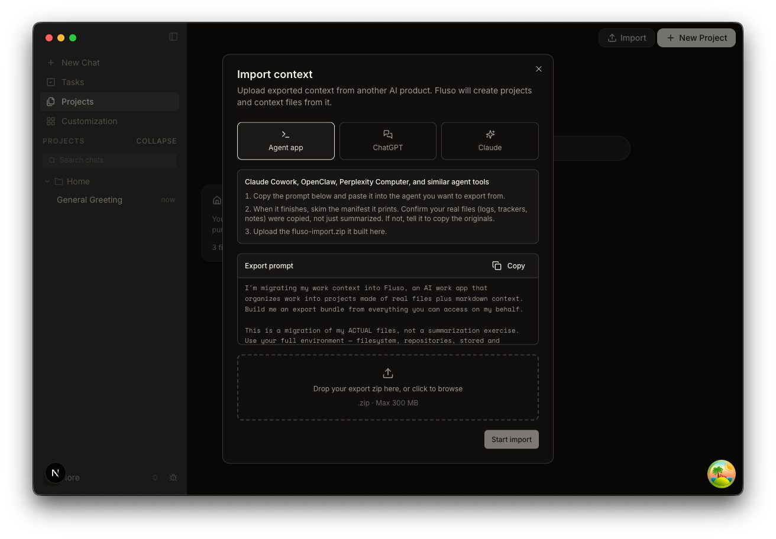The width and height of the screenshot is (776, 539).
Task: Collapse the Home folder chevron
Action: pyautogui.click(x=47, y=181)
